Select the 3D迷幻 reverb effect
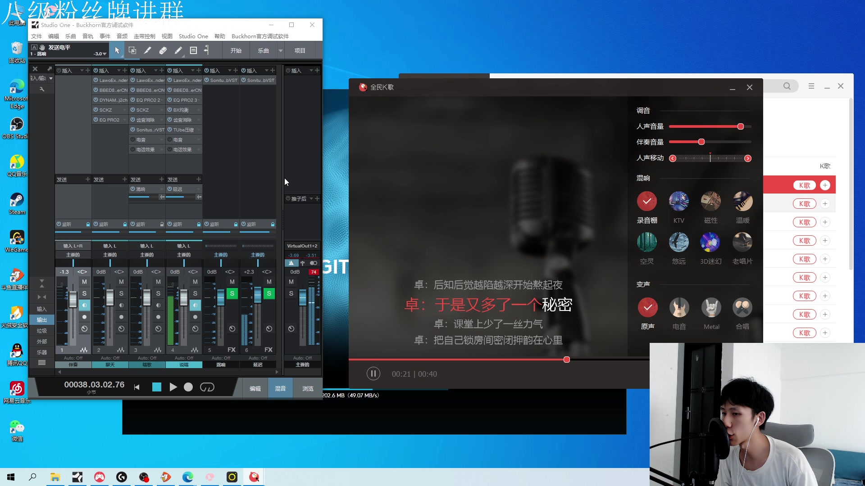865x486 pixels. point(710,242)
